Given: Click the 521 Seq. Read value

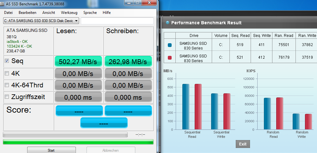Looking at the screenshot, I should point(240,57).
